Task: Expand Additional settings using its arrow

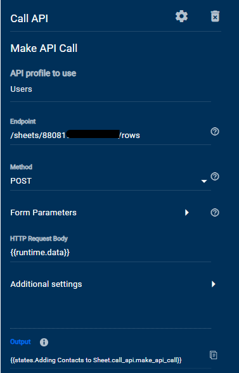Action: [x=214, y=284]
